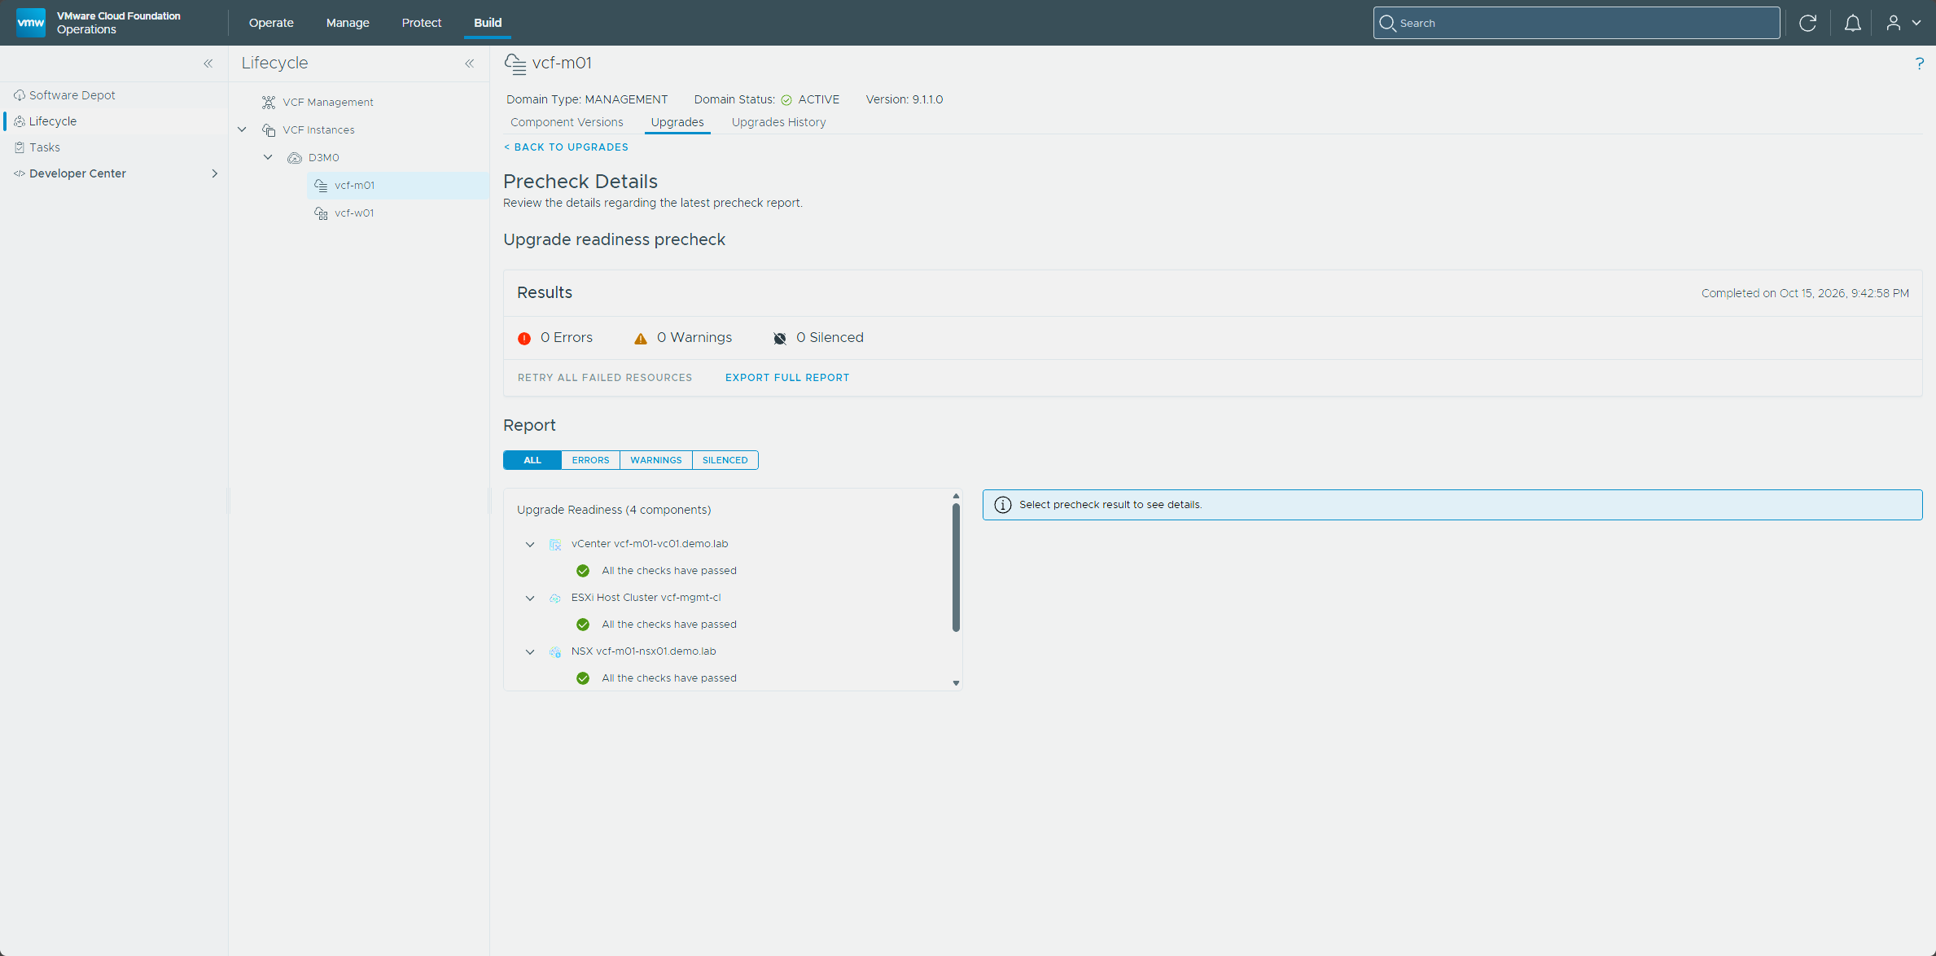Click the vCenter component icon
The height and width of the screenshot is (956, 1936).
(x=555, y=544)
